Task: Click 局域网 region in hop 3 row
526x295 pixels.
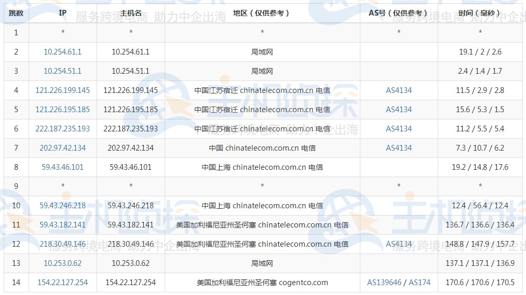Action: pos(262,71)
